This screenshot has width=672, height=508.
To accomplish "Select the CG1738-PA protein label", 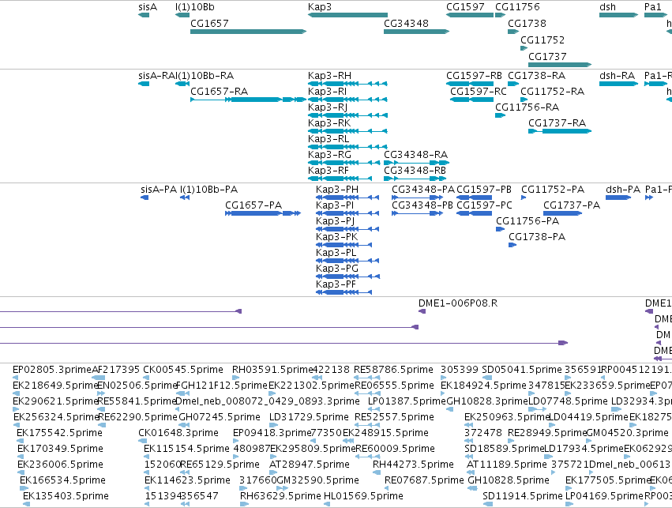I will click(538, 237).
